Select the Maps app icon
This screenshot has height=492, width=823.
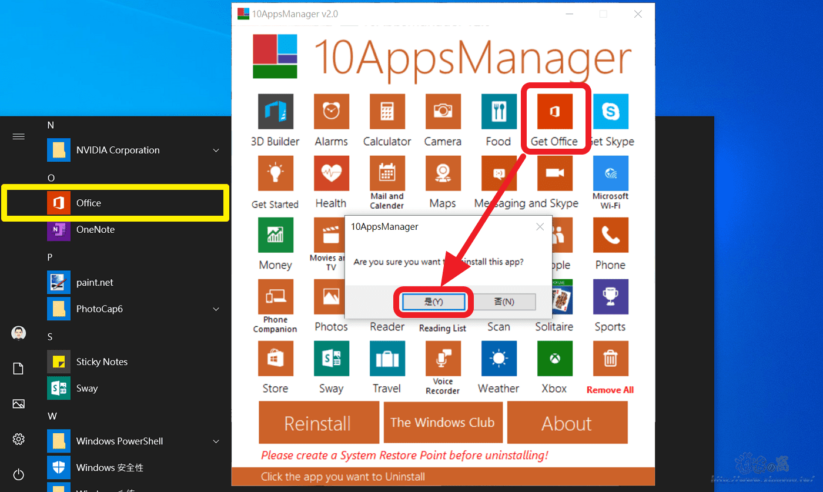443,173
